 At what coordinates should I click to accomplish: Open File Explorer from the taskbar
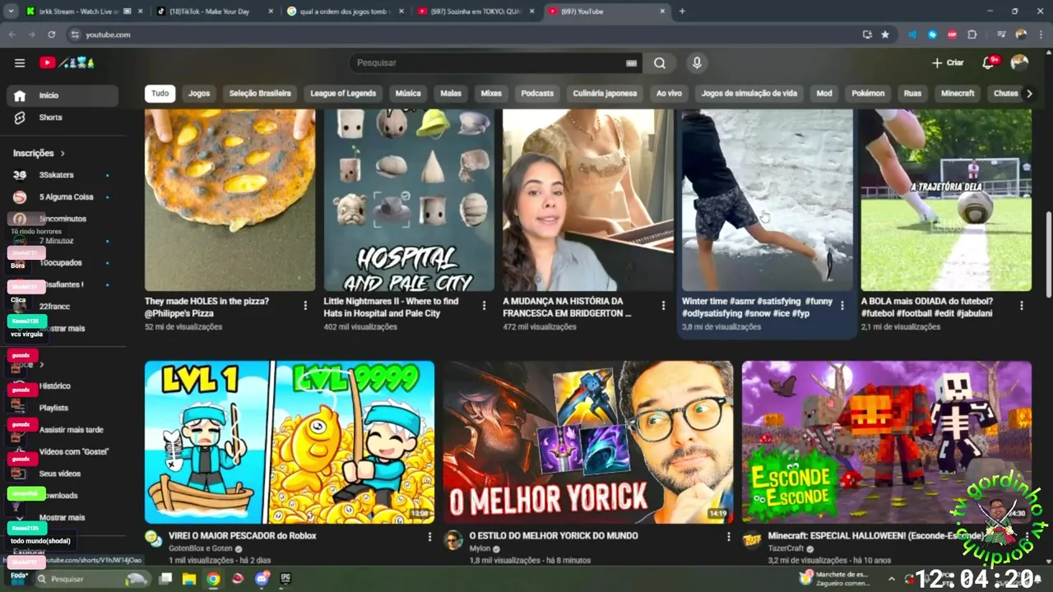(189, 579)
